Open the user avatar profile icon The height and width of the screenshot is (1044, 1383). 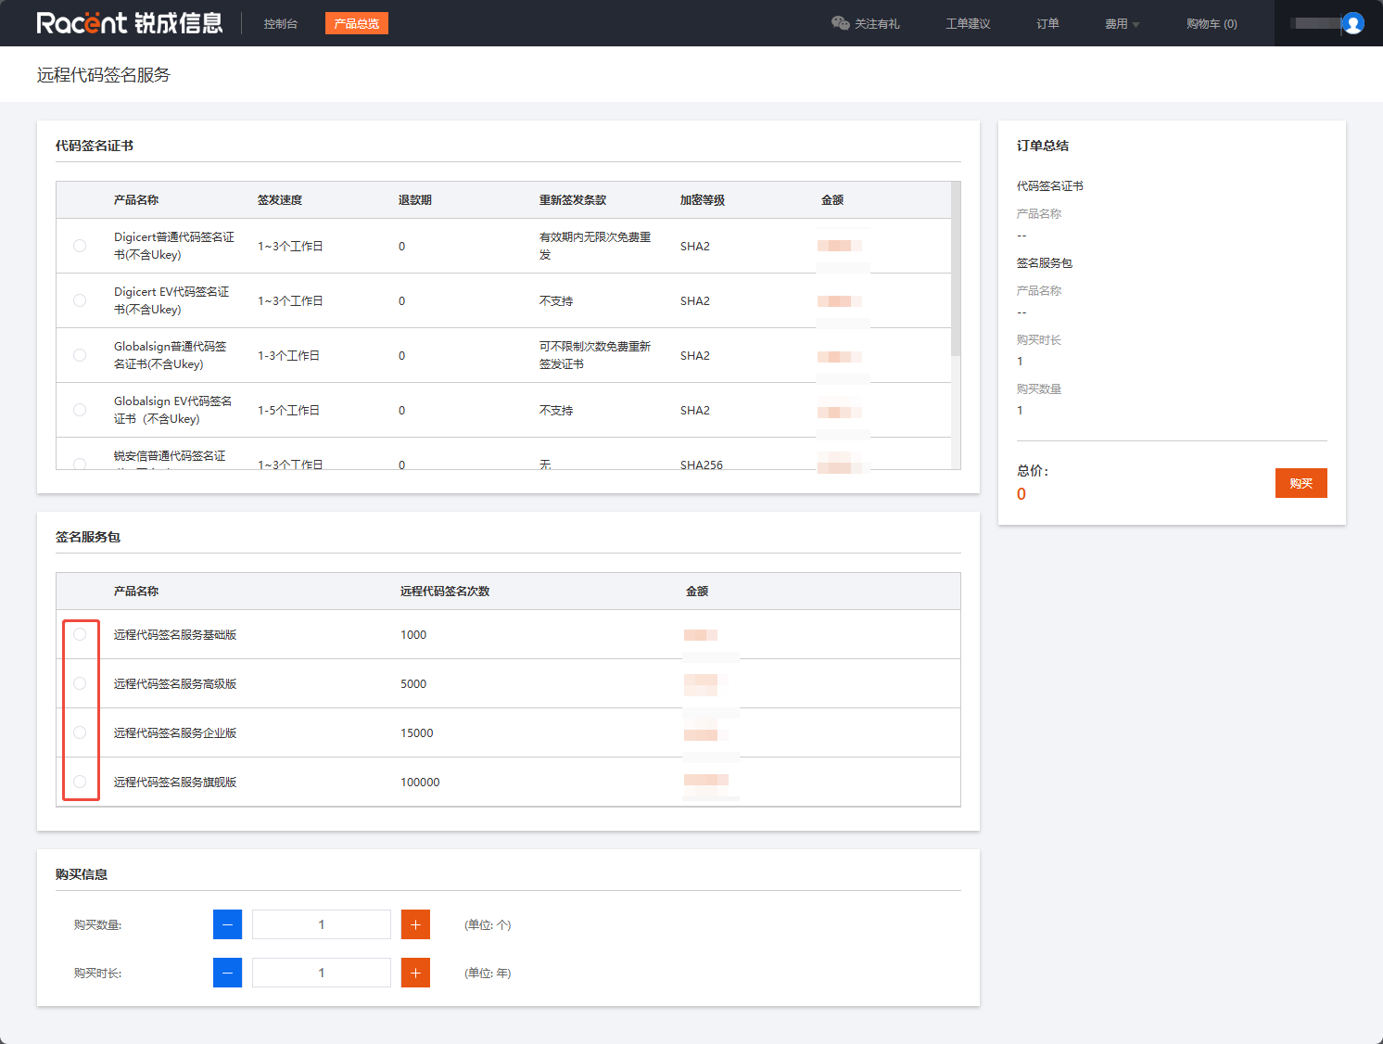[x=1352, y=23]
